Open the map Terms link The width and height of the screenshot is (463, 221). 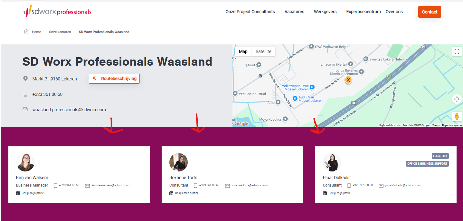436,125
